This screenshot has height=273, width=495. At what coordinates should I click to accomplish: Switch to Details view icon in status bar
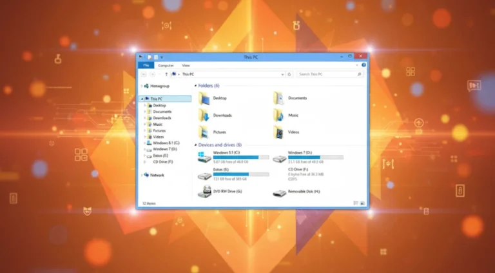(x=356, y=203)
